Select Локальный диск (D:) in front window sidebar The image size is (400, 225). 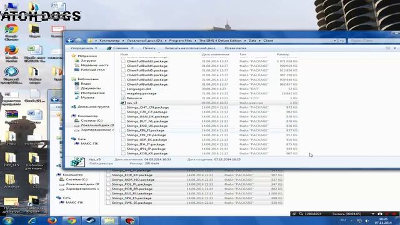[97, 125]
